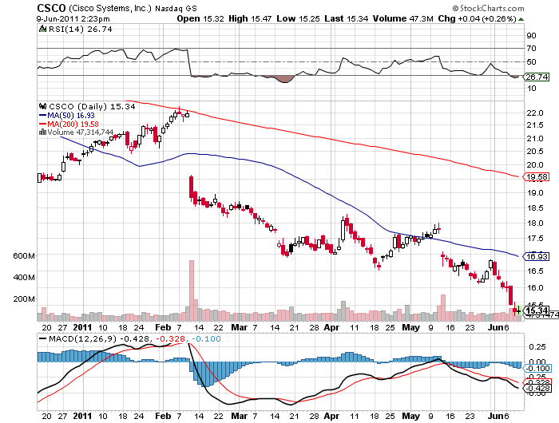Click the 15.34 last price tag
559x423 pixels.
tap(536, 310)
